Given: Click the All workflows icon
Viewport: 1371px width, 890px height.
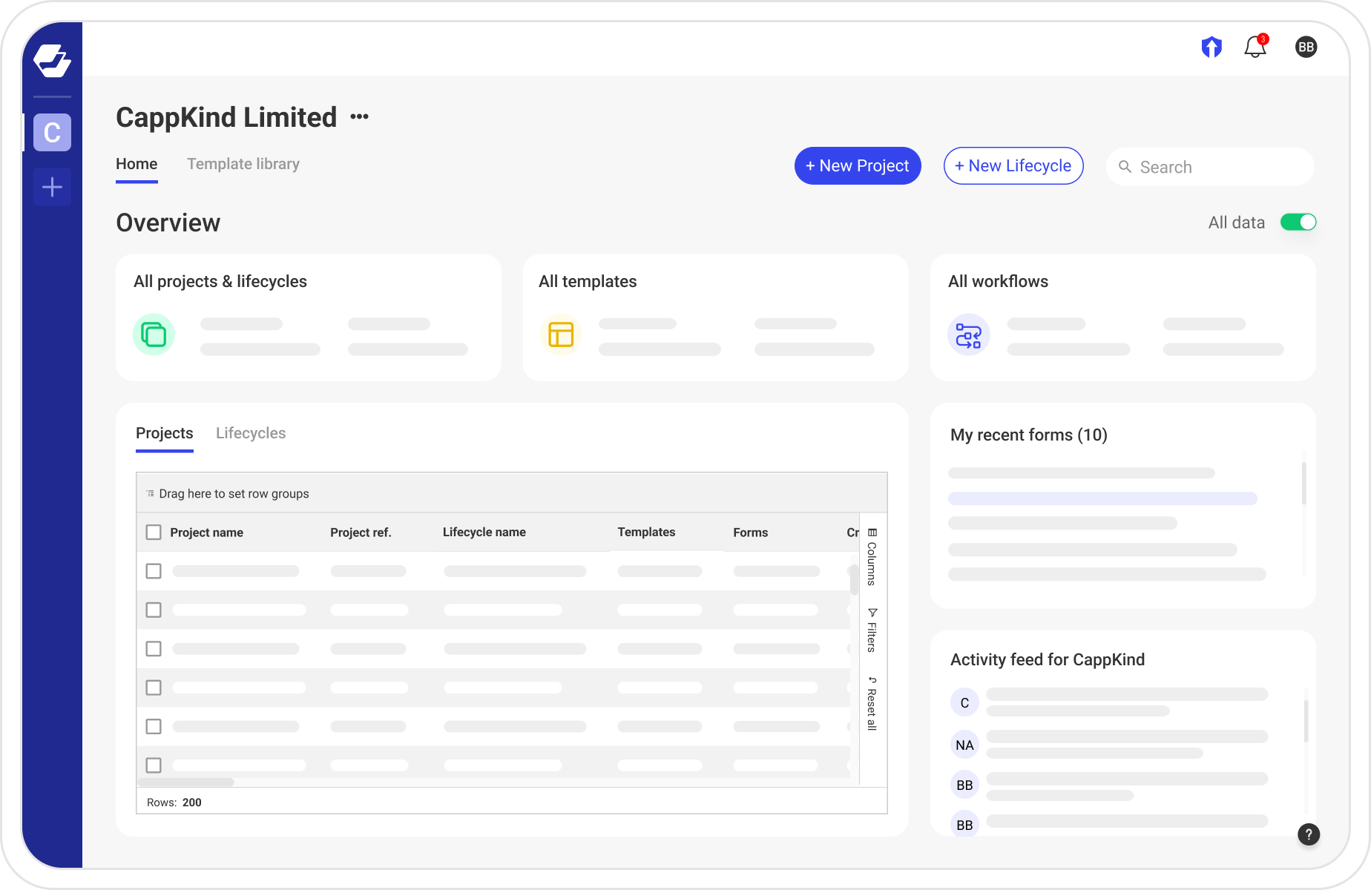Looking at the screenshot, I should tap(969, 334).
